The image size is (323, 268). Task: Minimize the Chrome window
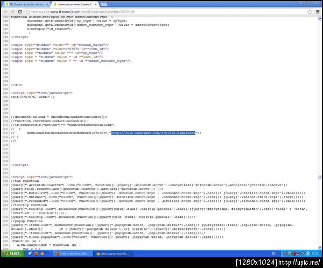pos(301,3)
